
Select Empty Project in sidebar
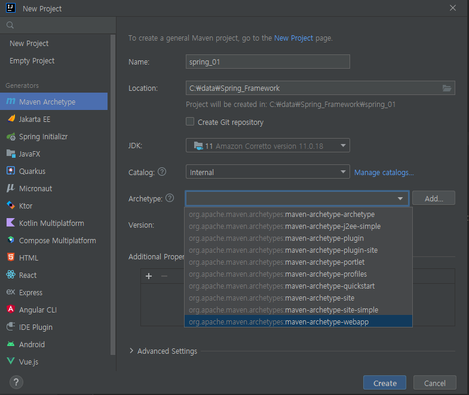pos(32,61)
